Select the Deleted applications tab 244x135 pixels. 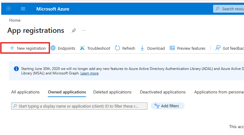(112, 92)
